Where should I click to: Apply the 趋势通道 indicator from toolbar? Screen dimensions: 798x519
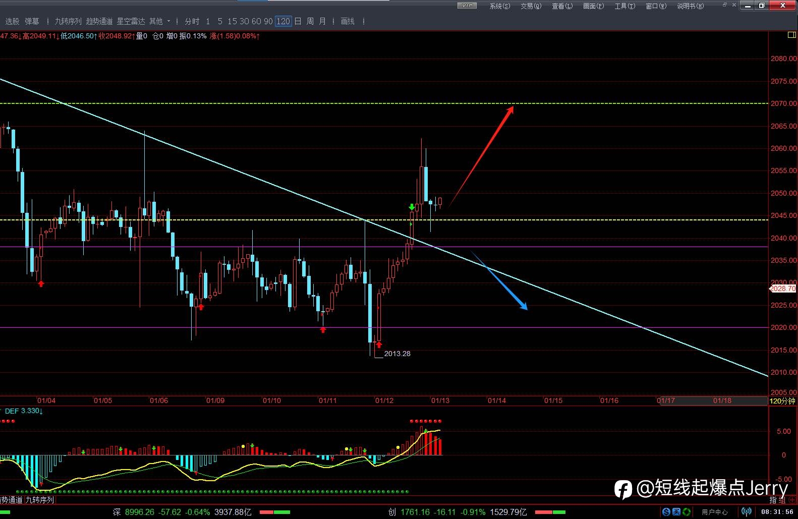point(99,21)
